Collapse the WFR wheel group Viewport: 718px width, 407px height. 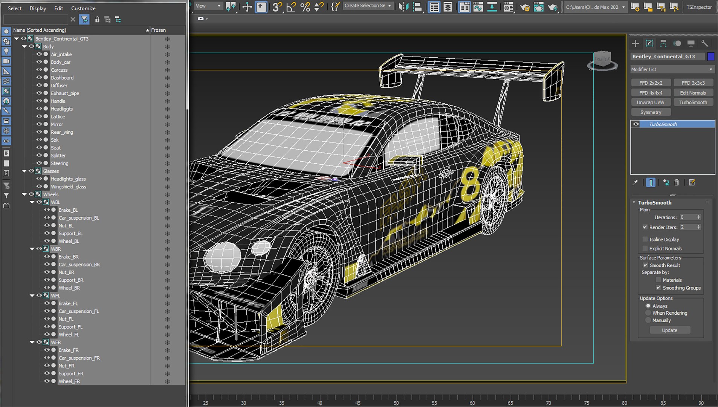(32, 343)
